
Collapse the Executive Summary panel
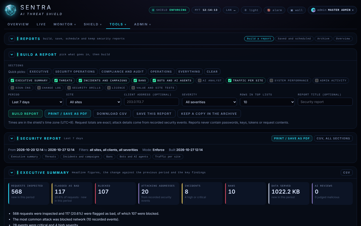tap(12, 173)
